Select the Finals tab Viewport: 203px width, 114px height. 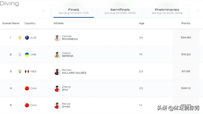pos(74,11)
